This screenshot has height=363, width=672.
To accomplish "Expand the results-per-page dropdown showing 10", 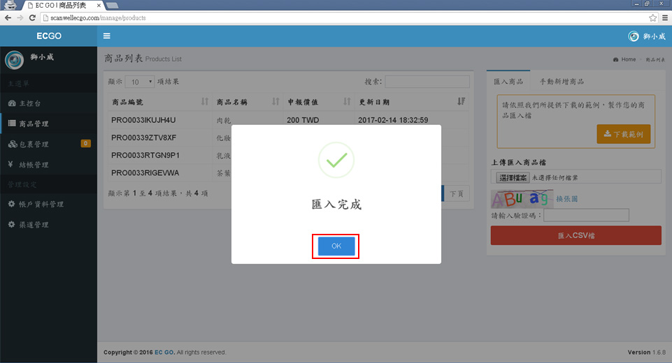I will tap(139, 82).
